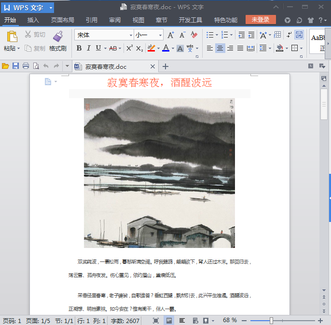331x325 pixels.
Task: Expand quick access toolbar customize arrow
Action: [x=67, y=66]
